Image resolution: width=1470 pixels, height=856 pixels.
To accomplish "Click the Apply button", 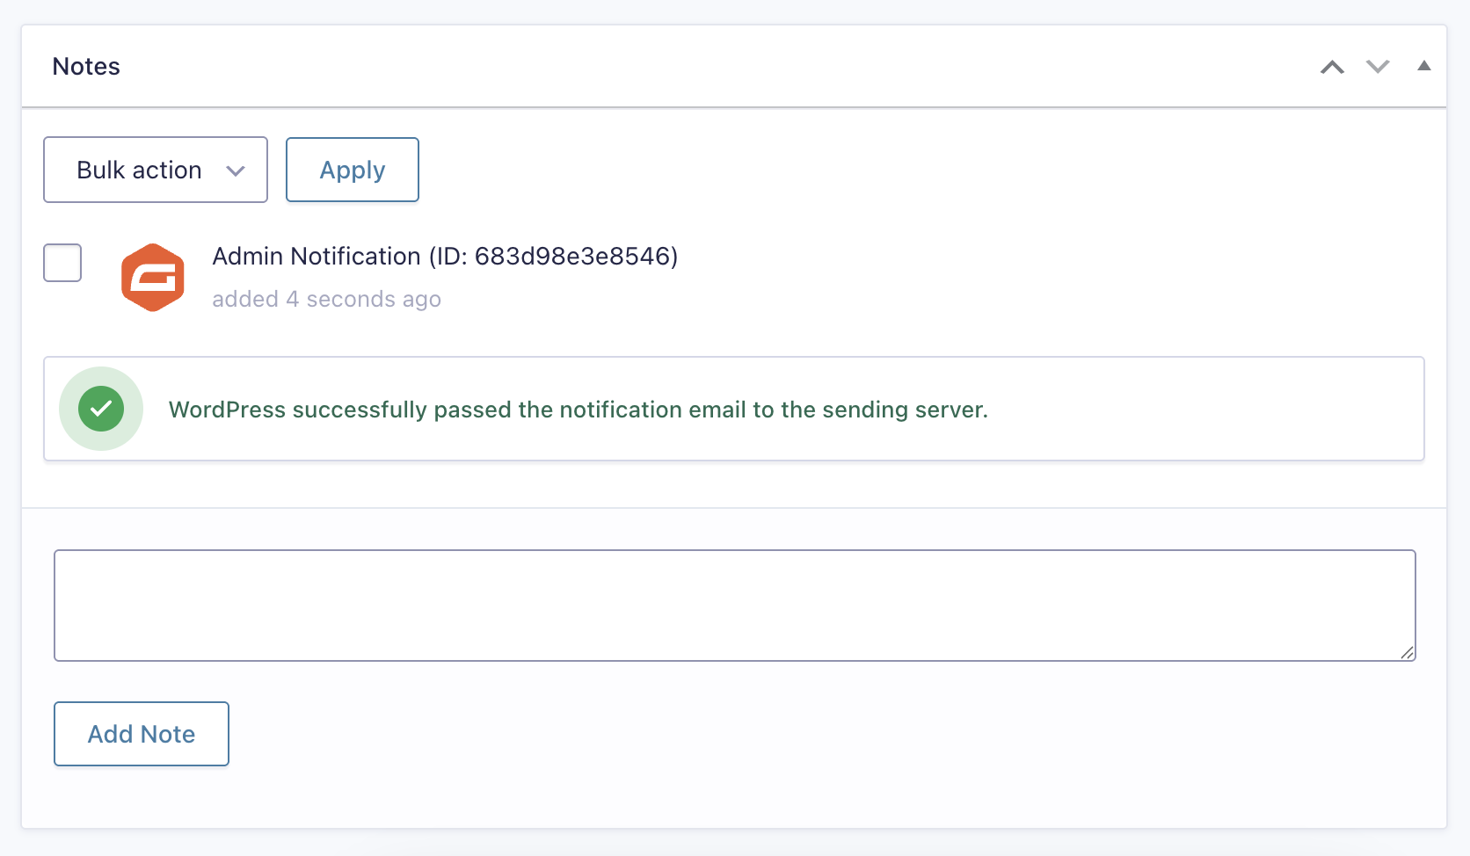I will (x=353, y=170).
